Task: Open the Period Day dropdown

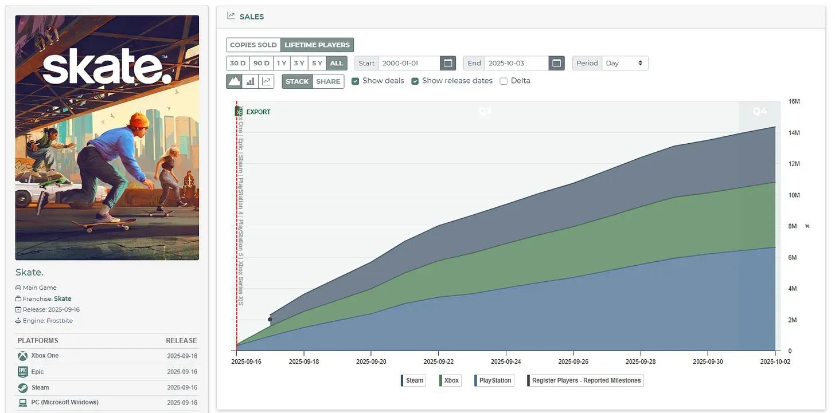Action: click(x=625, y=63)
